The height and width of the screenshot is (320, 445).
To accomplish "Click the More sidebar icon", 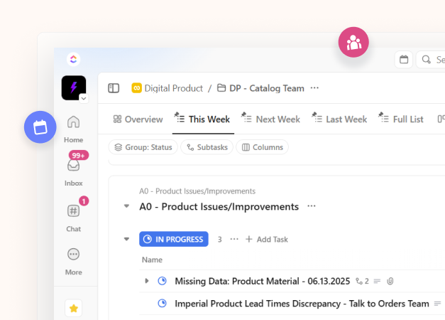I will (x=73, y=255).
